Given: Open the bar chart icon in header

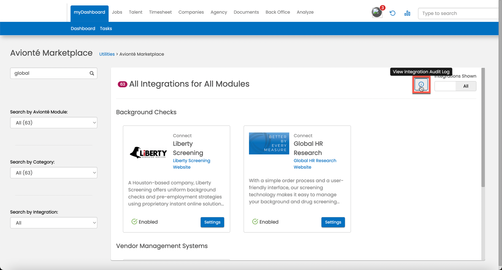Looking at the screenshot, I should click(x=407, y=13).
